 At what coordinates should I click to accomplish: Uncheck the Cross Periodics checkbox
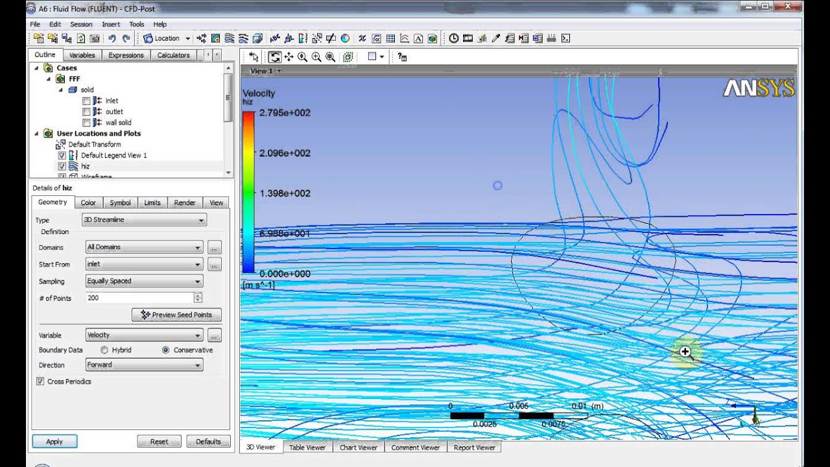click(40, 381)
